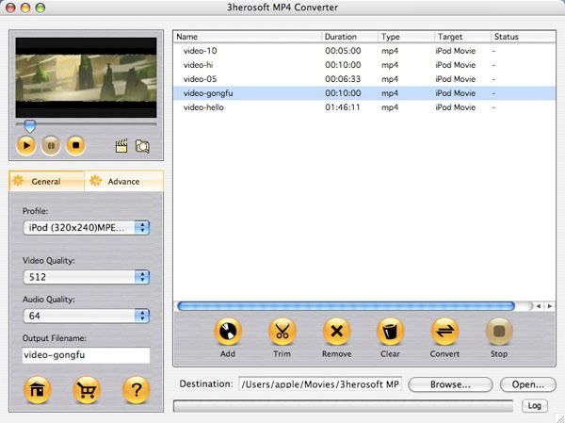Remove the selected file with Remove icon
The height and width of the screenshot is (423, 565).
point(336,331)
